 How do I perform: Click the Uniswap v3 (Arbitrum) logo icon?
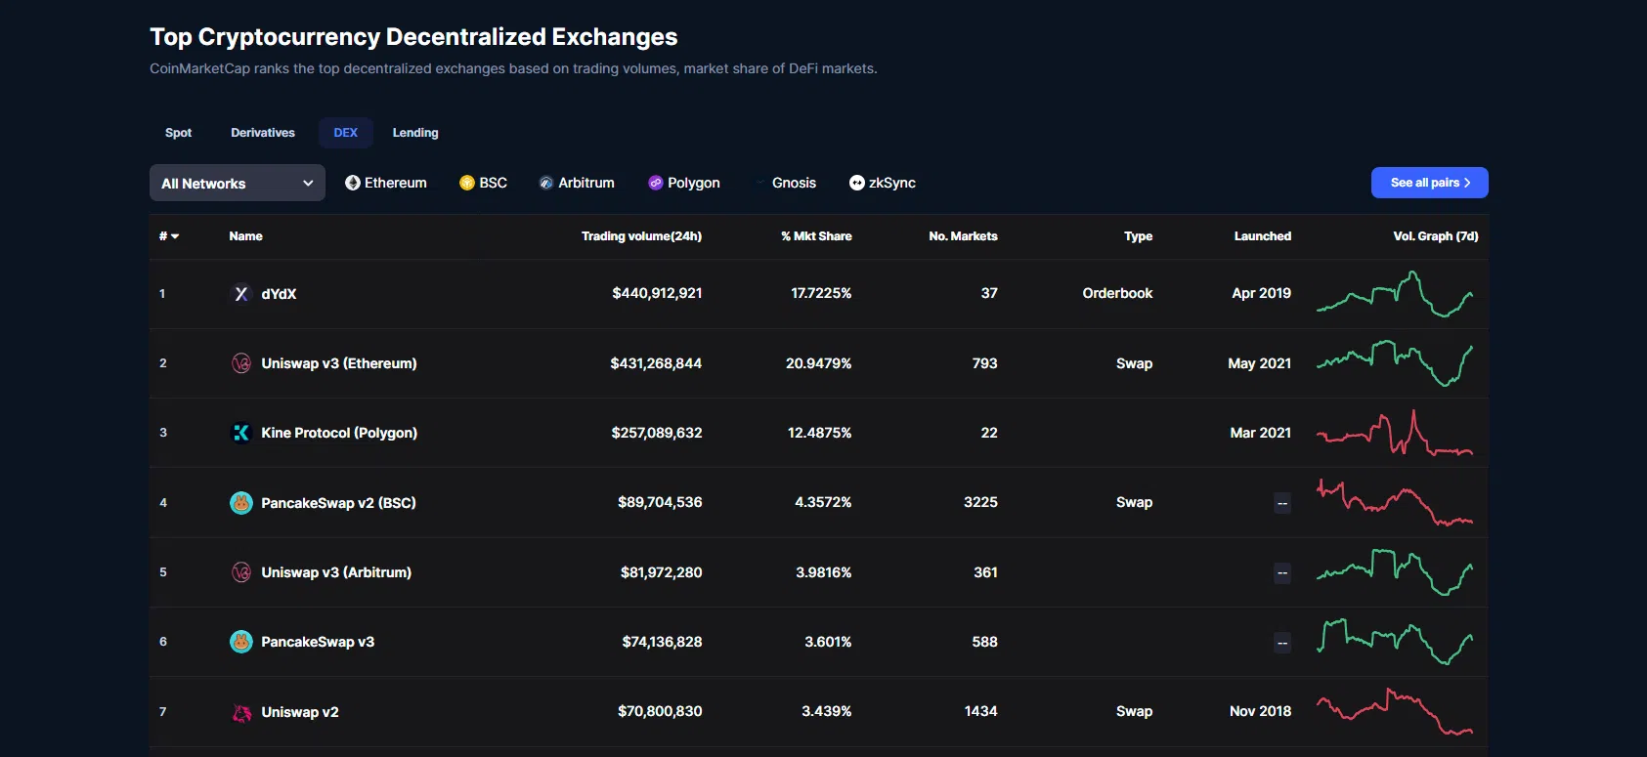(x=241, y=572)
